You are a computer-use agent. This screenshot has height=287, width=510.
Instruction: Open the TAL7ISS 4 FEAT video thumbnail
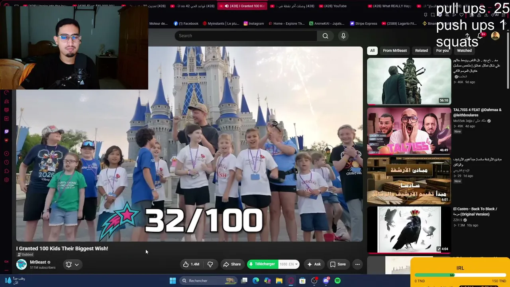click(409, 131)
